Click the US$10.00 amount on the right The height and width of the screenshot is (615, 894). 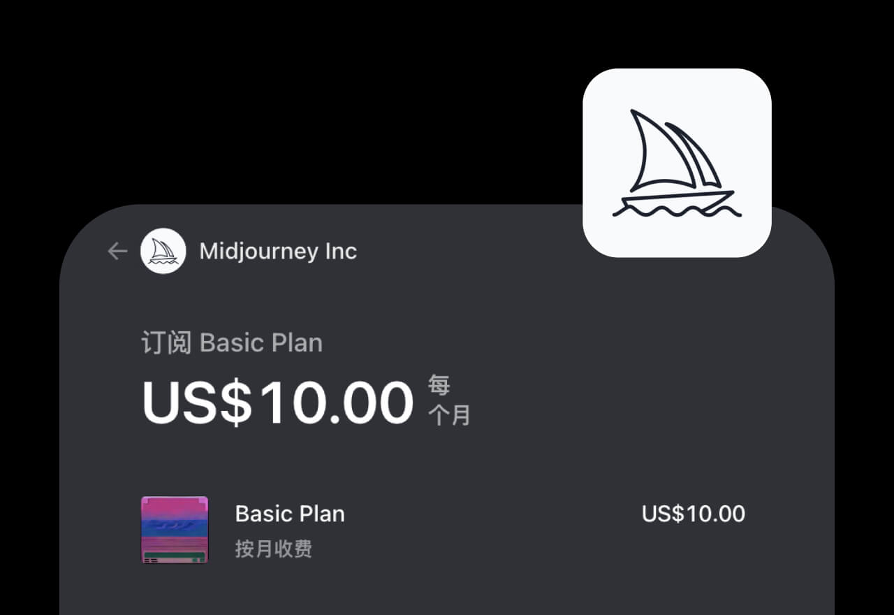692,514
